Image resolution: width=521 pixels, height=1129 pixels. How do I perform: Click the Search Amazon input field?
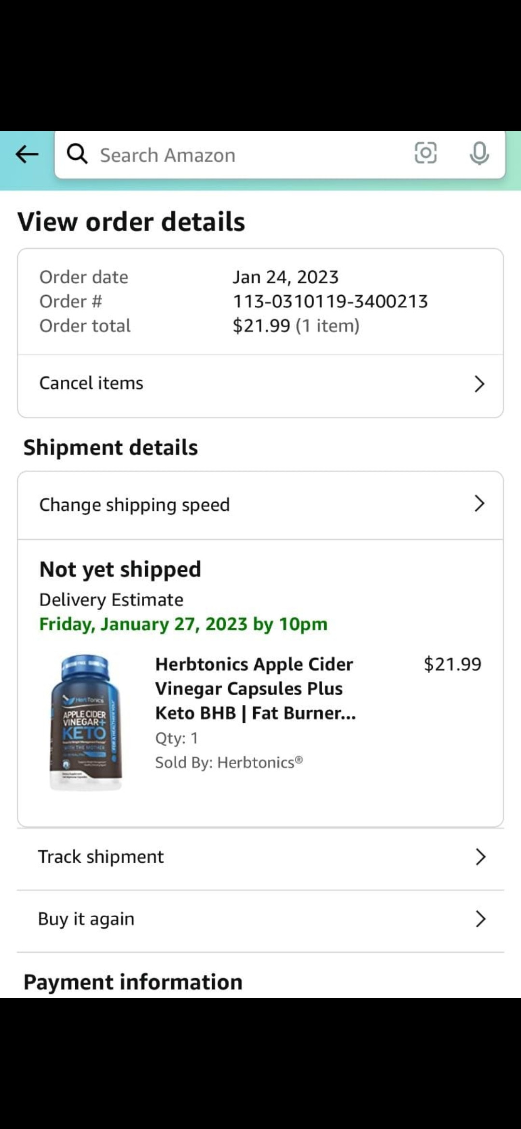[241, 155]
